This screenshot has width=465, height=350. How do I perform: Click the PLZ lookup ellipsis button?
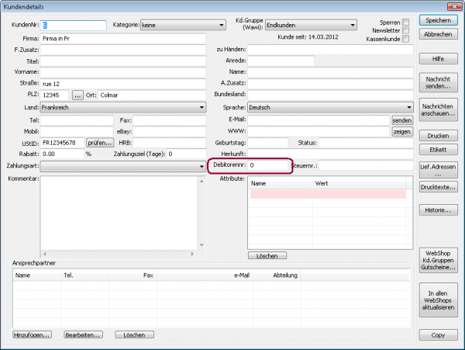77,95
